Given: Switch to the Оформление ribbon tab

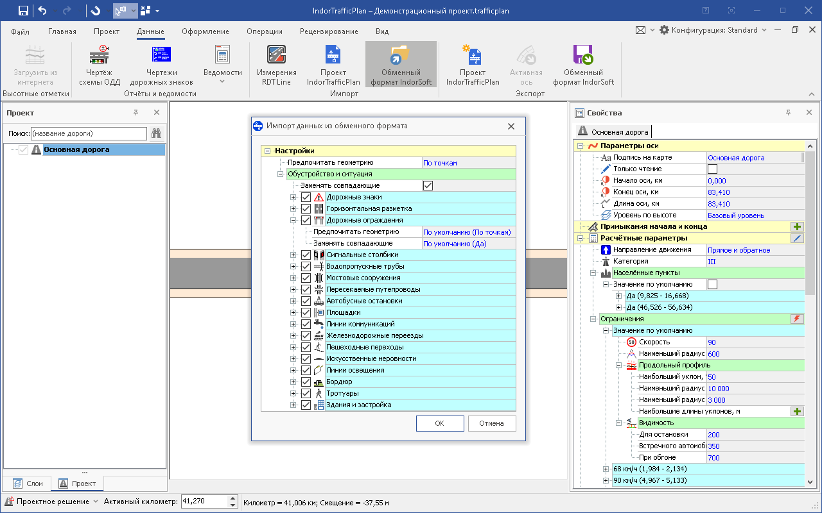Looking at the screenshot, I should (x=205, y=31).
